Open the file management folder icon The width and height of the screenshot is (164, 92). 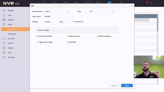click(x=66, y=3)
